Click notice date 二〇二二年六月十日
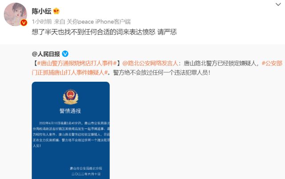 click(x=86, y=174)
